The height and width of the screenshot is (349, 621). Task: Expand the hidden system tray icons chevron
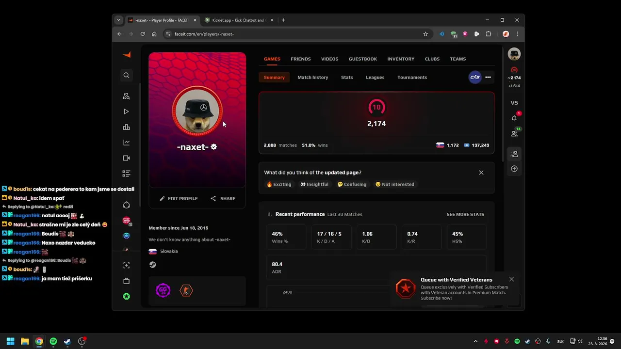point(475,341)
